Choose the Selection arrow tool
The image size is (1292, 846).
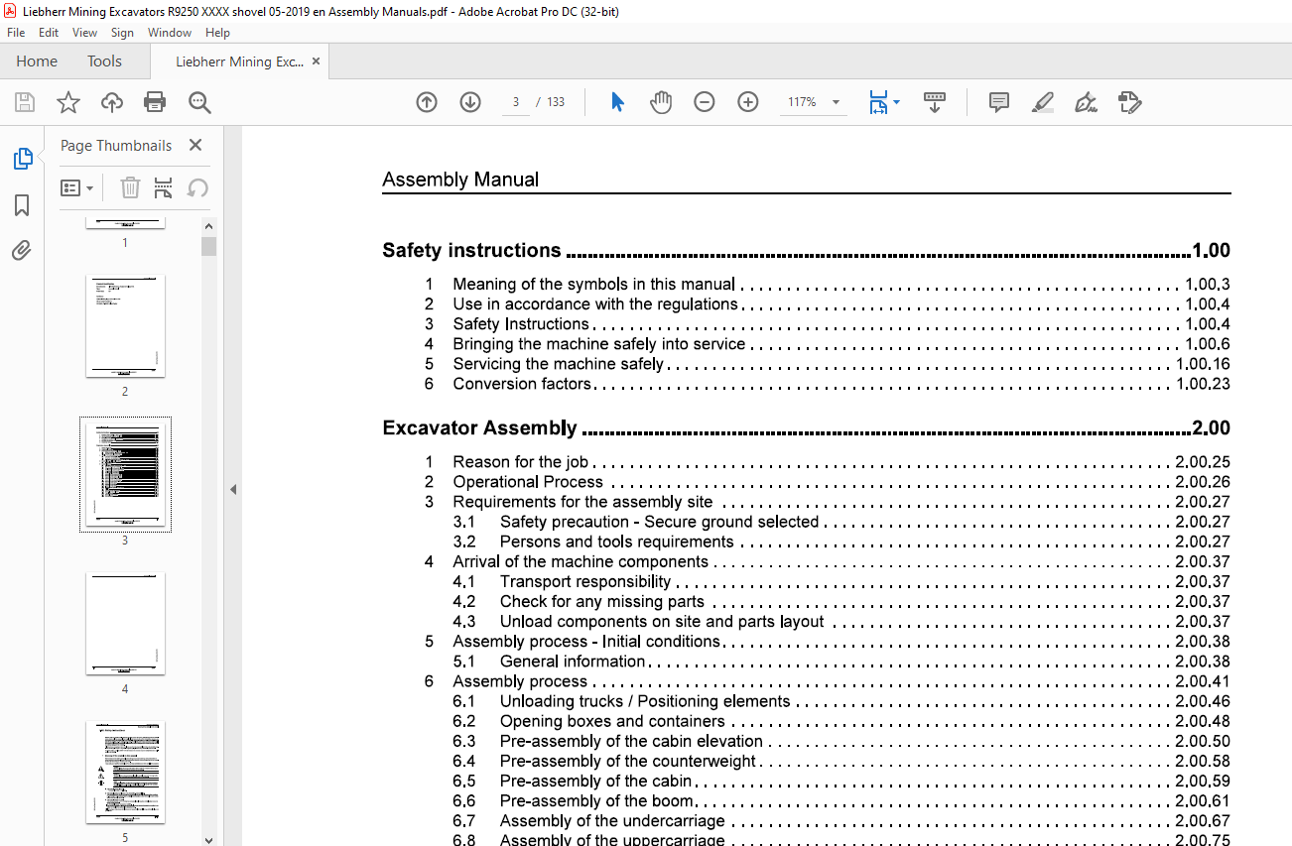[x=617, y=102]
